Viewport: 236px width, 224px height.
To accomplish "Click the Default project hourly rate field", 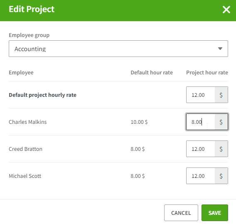I will click(x=201, y=95).
